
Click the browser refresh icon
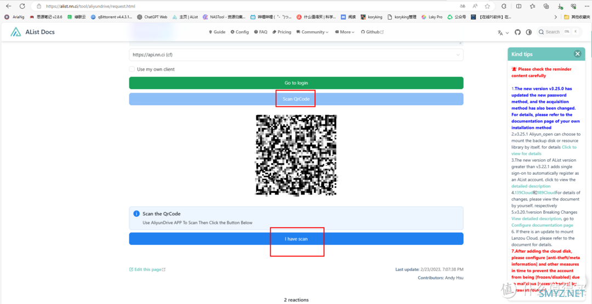tap(22, 6)
